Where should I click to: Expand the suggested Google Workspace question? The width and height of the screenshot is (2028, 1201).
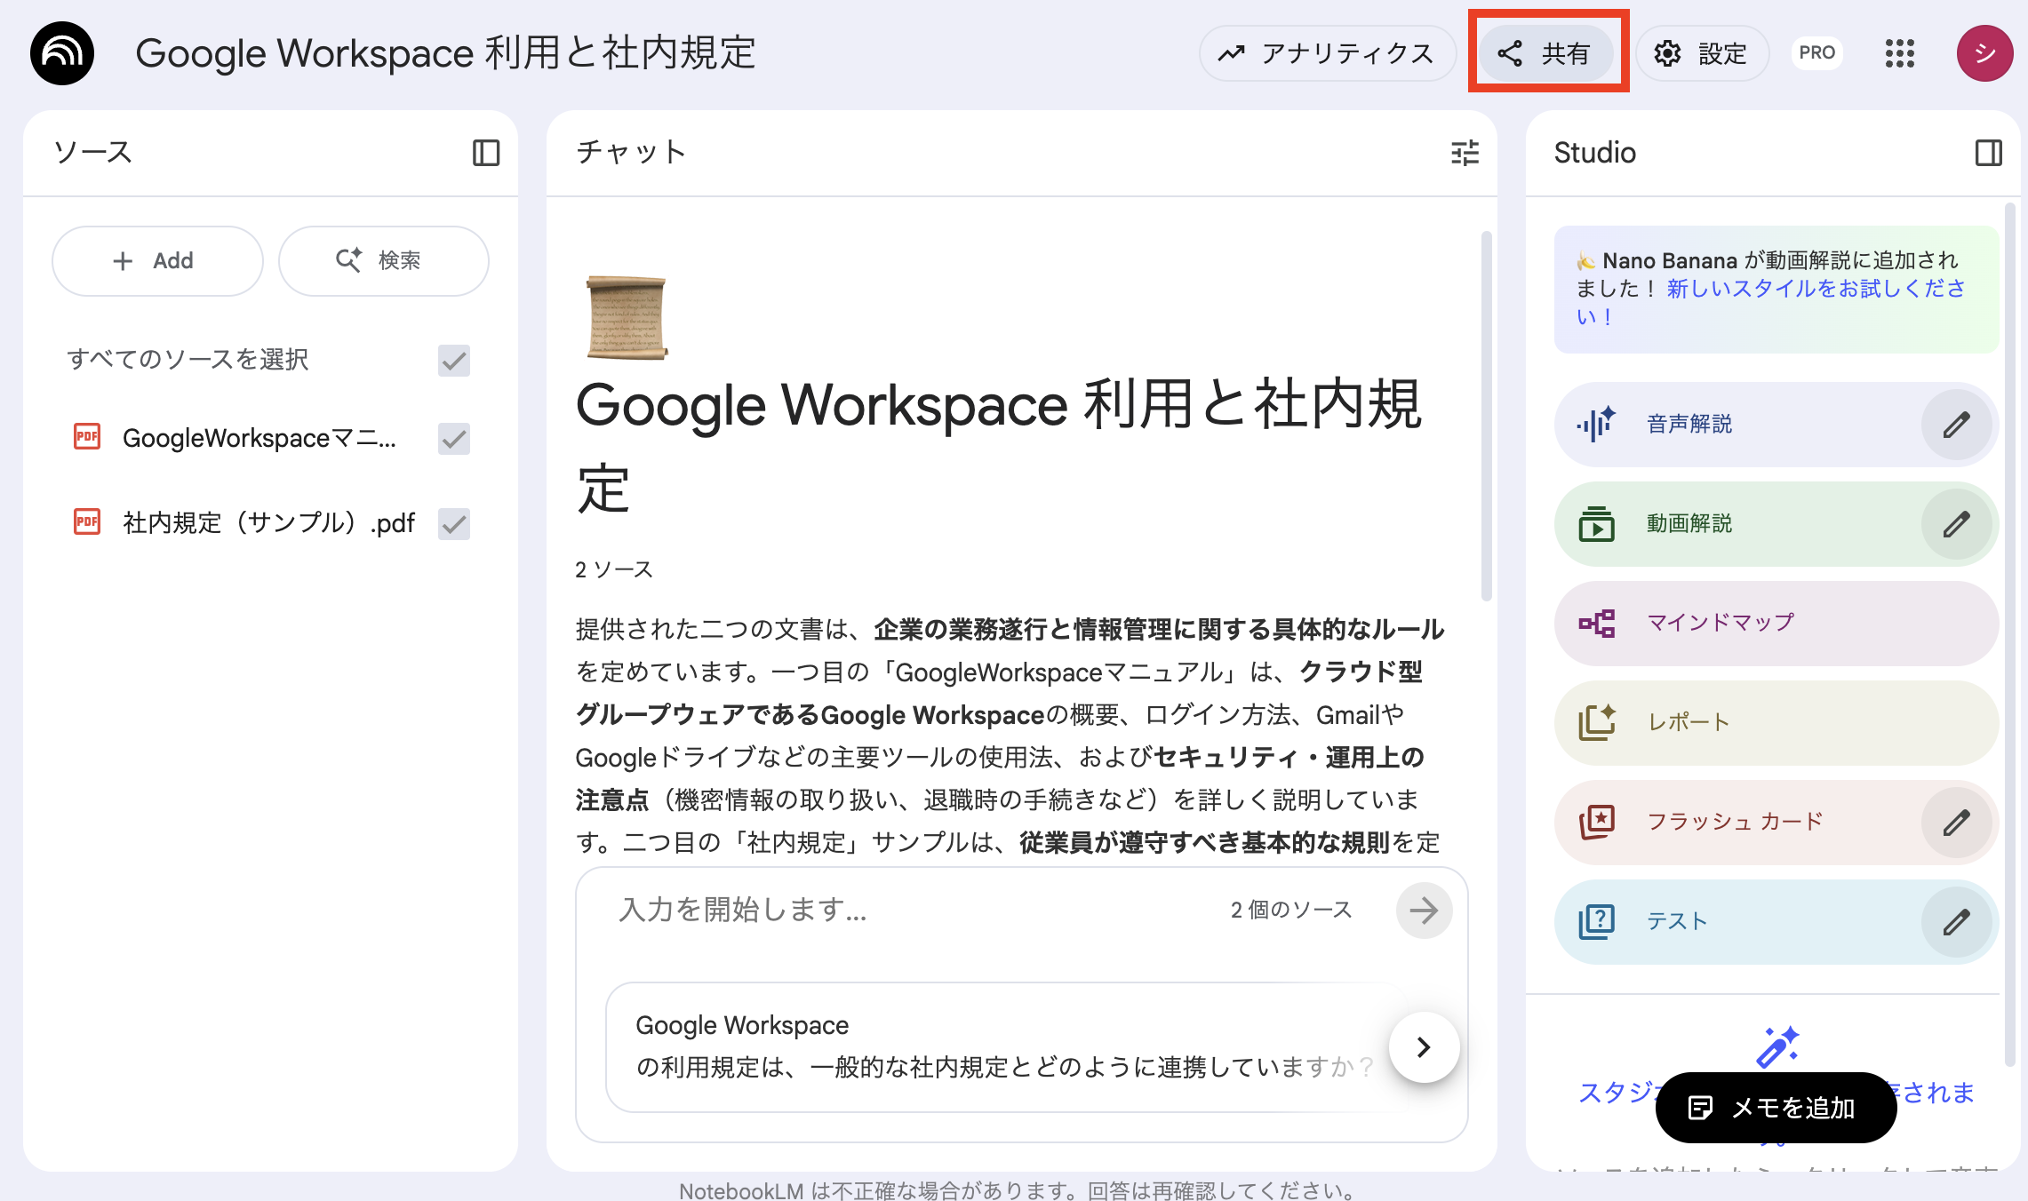coord(1423,1048)
